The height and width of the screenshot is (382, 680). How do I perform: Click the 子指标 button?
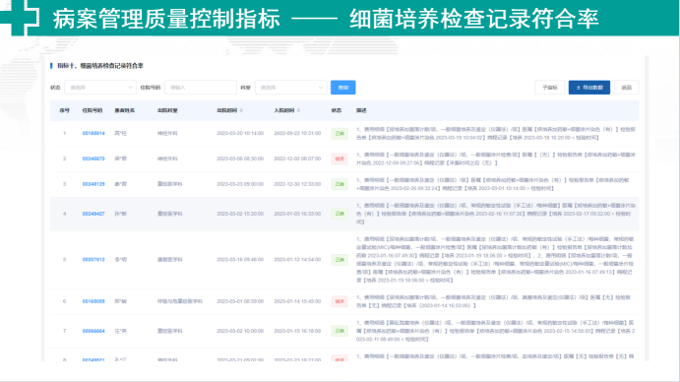tap(549, 88)
